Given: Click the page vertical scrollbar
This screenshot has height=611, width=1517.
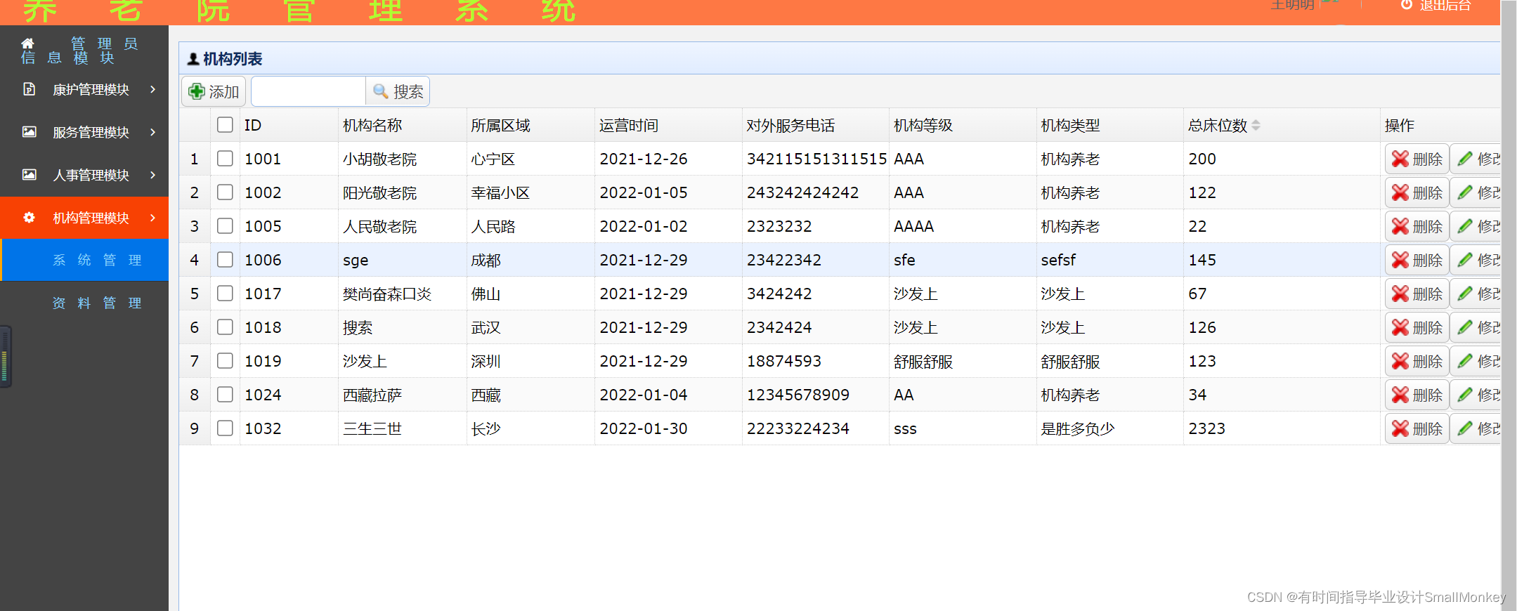Looking at the screenshot, I should (1509, 305).
